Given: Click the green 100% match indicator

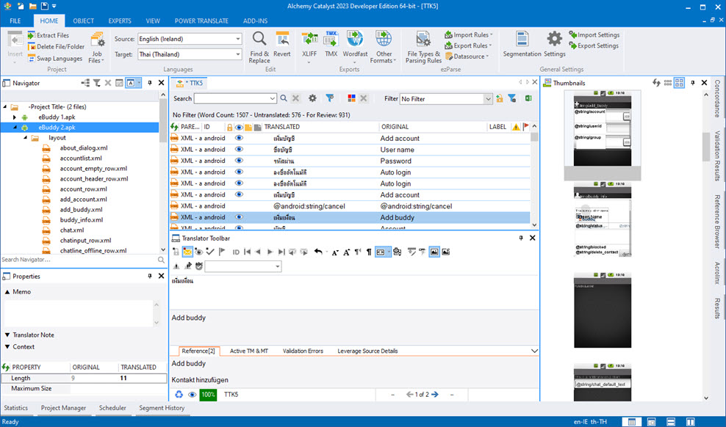Looking at the screenshot, I should [208, 395].
